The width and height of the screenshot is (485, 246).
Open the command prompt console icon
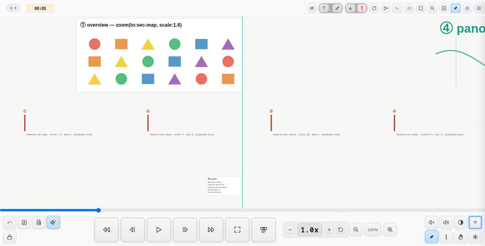point(397,8)
